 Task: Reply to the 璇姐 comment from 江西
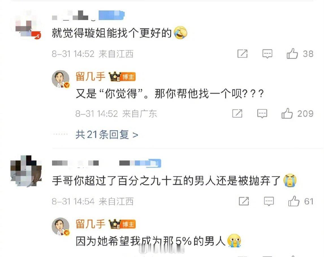[x=267, y=54]
